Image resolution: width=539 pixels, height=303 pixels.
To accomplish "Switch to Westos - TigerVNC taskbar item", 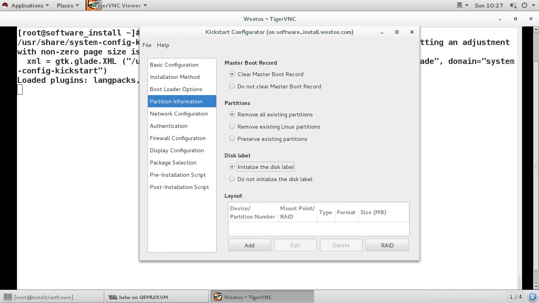I will [x=262, y=297].
